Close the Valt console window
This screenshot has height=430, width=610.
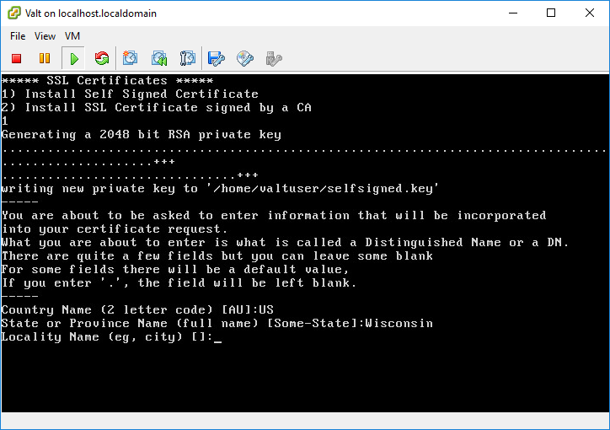(x=590, y=13)
